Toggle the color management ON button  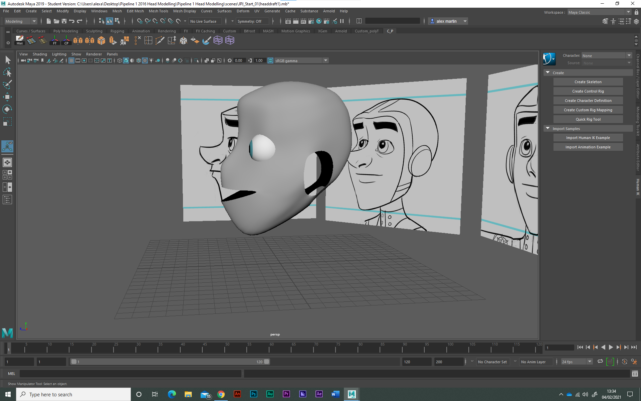pyautogui.click(x=270, y=60)
